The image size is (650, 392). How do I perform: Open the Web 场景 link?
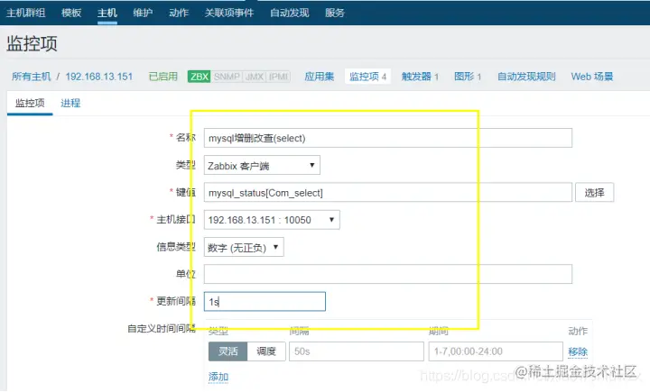point(592,77)
